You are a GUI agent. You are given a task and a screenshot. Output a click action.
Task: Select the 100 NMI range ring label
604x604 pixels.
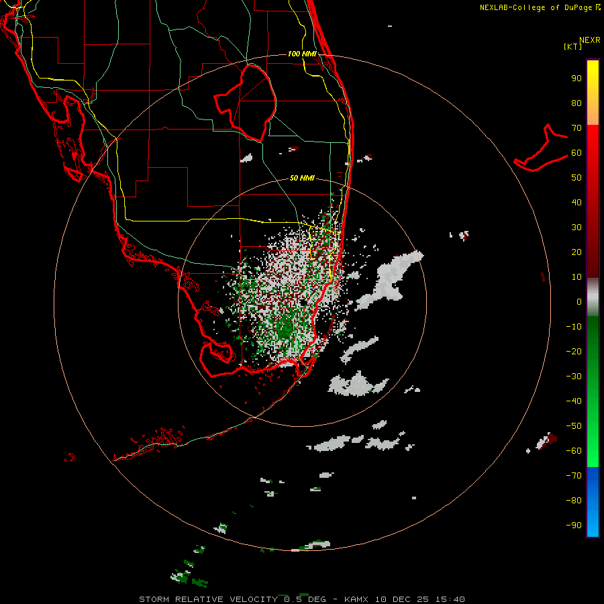pos(302,54)
